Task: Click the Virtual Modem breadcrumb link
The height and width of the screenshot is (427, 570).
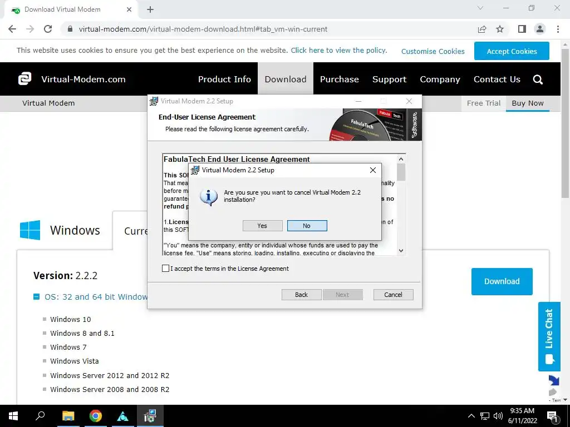Action: 48,103
